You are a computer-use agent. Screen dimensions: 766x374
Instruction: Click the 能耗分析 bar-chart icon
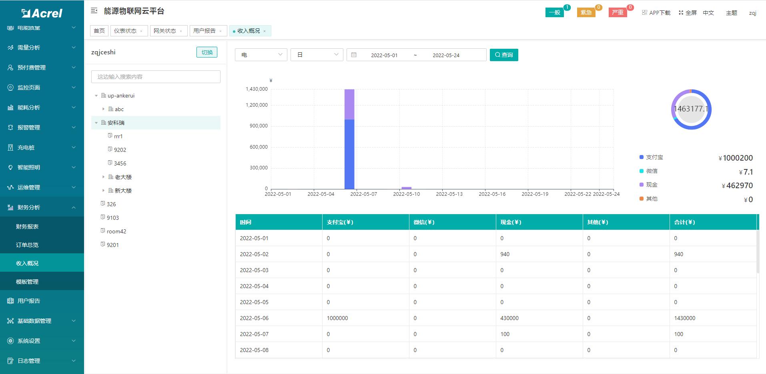pos(10,107)
